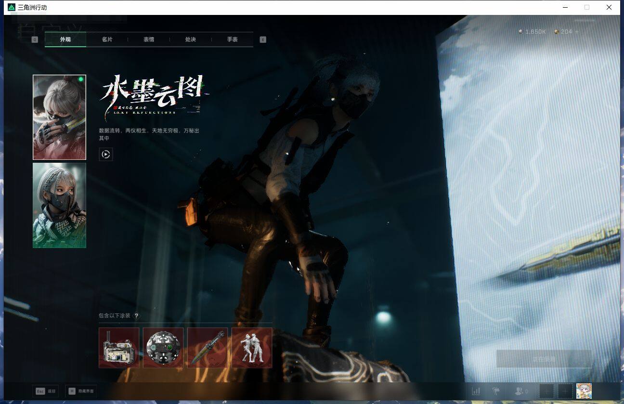
Task: Select the 表情 tab
Action: (x=149, y=39)
